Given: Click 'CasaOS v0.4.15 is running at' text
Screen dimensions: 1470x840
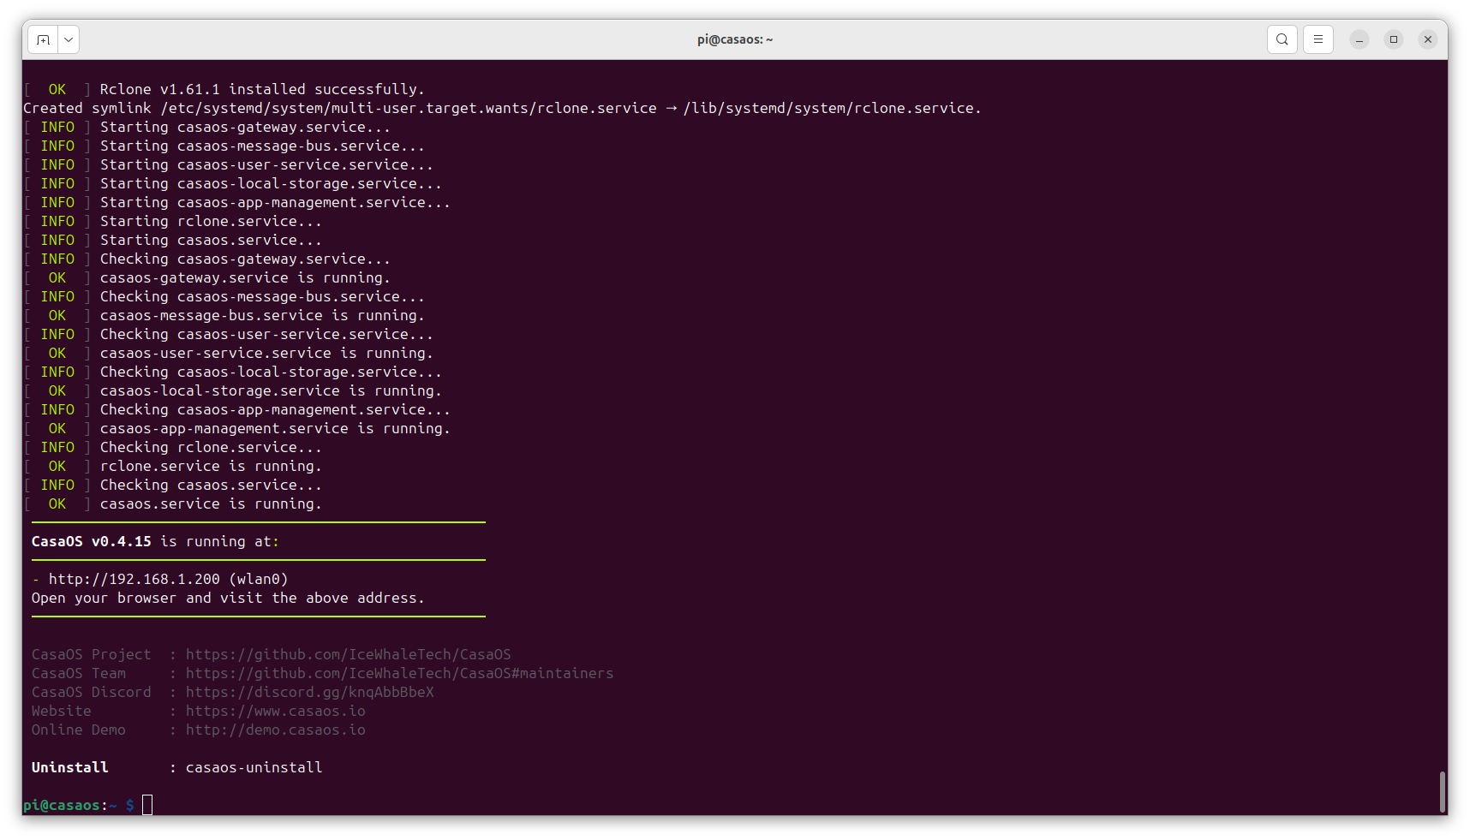Looking at the screenshot, I should 155,542.
